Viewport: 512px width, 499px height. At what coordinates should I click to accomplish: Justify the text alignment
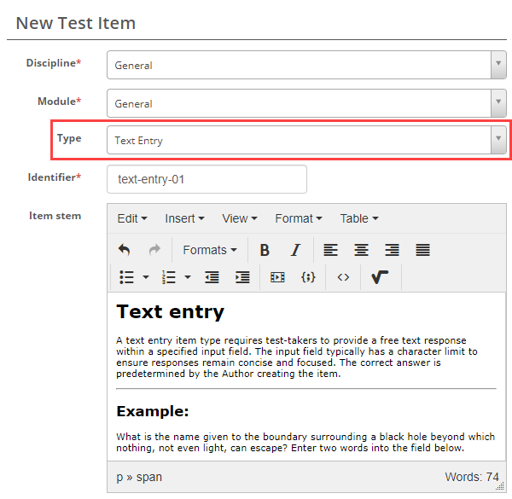pos(422,250)
